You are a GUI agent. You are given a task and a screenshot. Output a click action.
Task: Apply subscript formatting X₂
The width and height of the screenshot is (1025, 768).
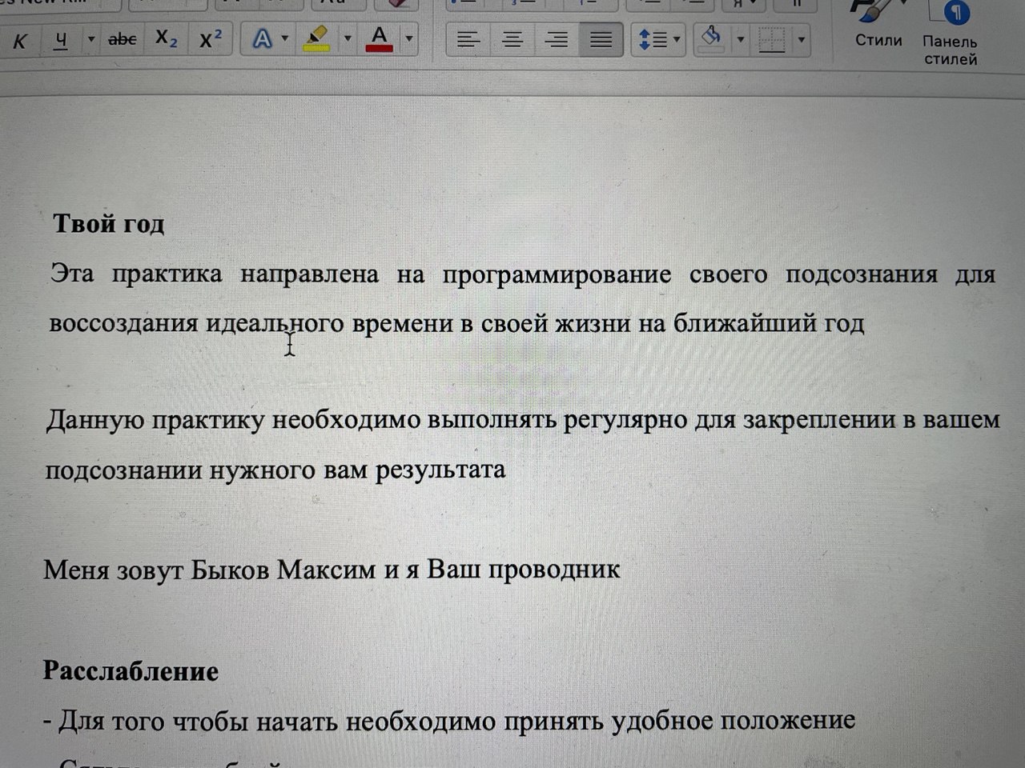tap(166, 38)
